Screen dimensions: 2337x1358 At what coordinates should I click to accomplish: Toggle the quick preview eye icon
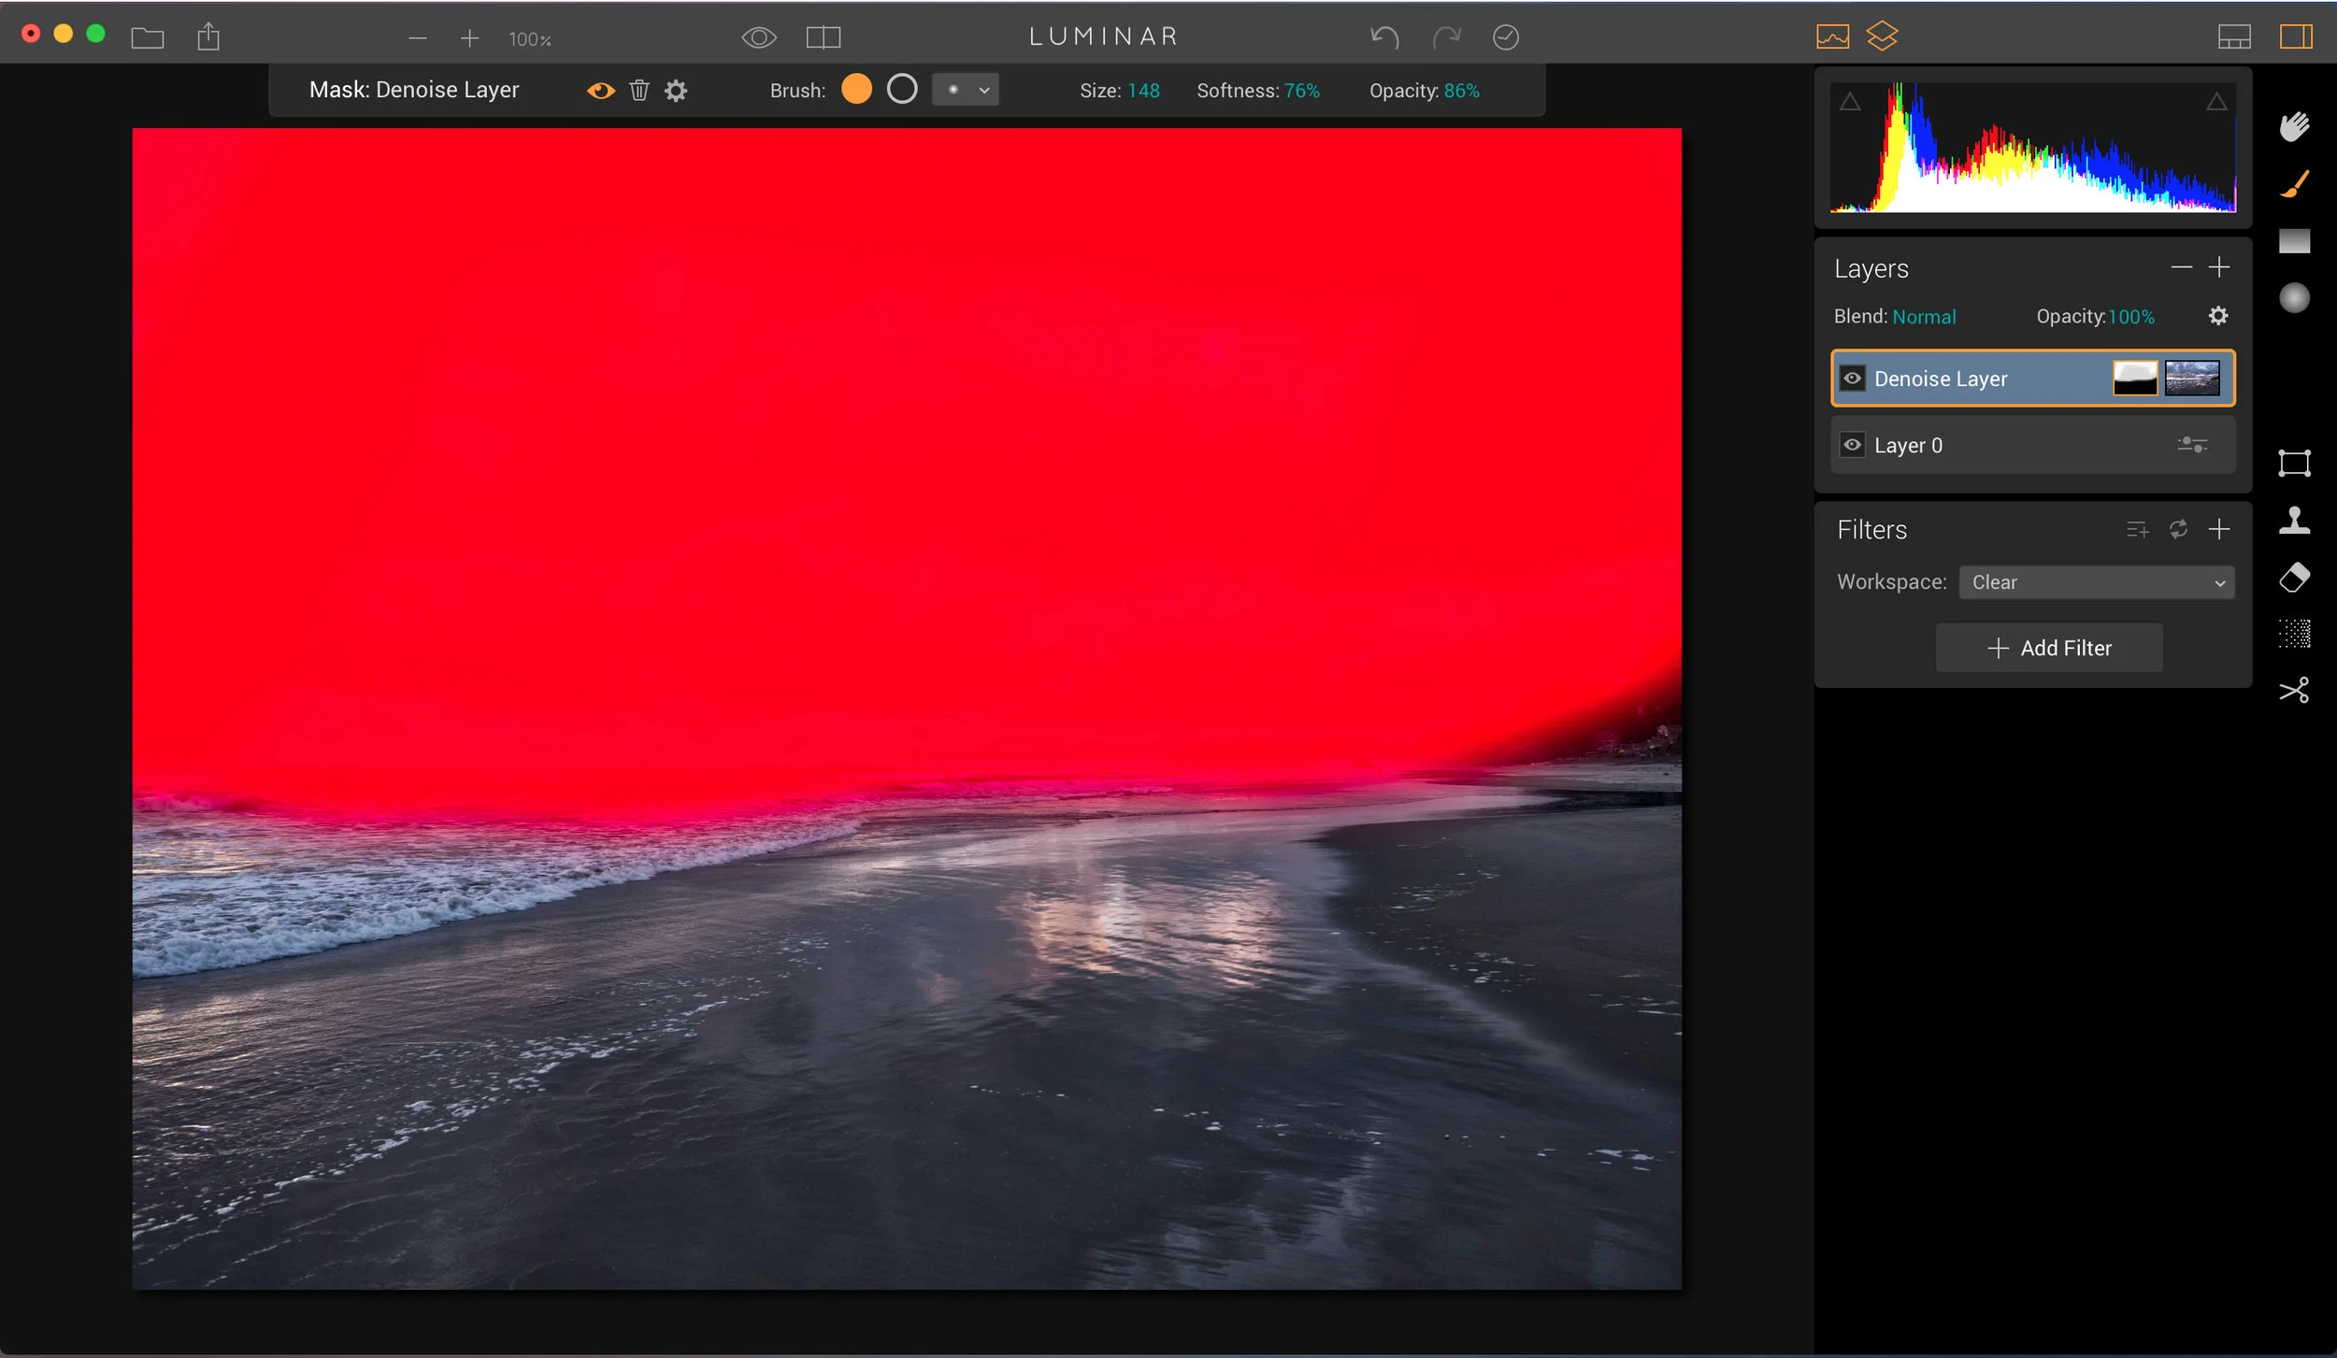click(759, 37)
